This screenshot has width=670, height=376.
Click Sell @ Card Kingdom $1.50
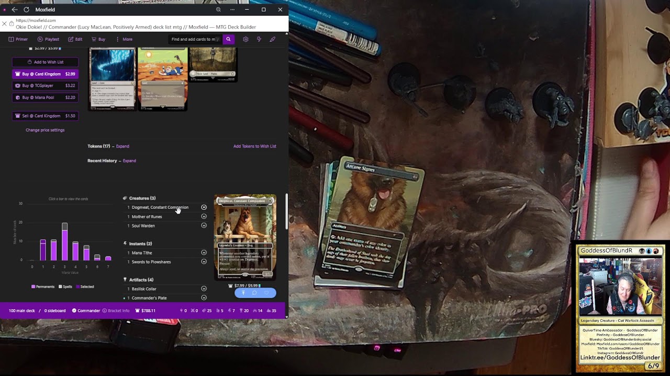45,116
